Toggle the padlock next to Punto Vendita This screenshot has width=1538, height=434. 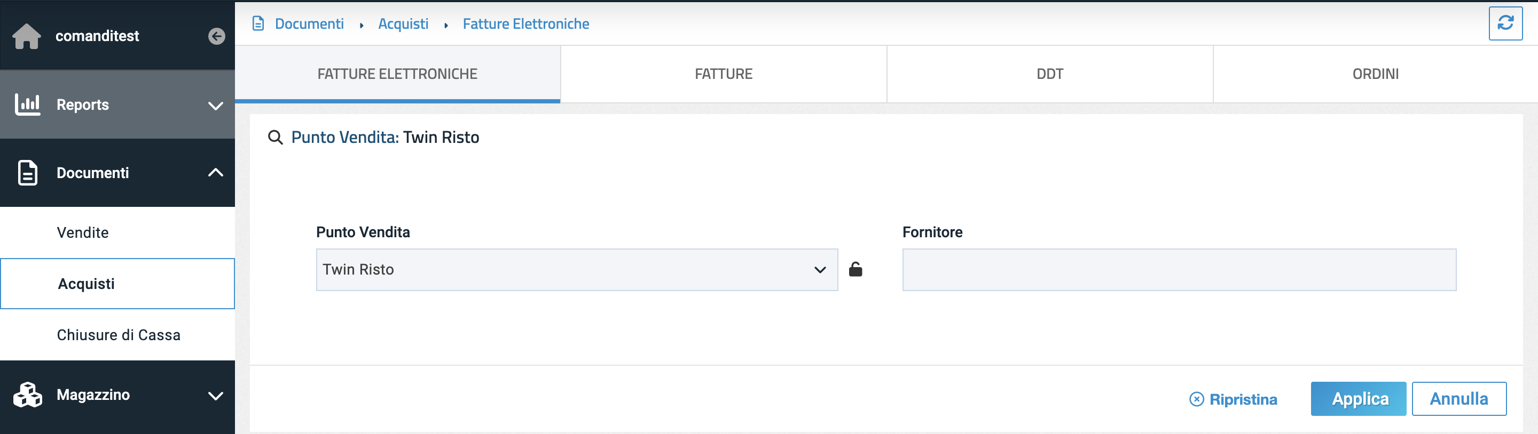[856, 269]
